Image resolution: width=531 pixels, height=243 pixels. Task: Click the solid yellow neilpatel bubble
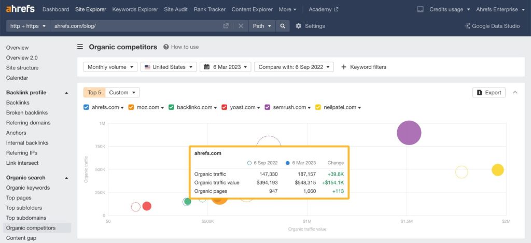pyautogui.click(x=497, y=170)
